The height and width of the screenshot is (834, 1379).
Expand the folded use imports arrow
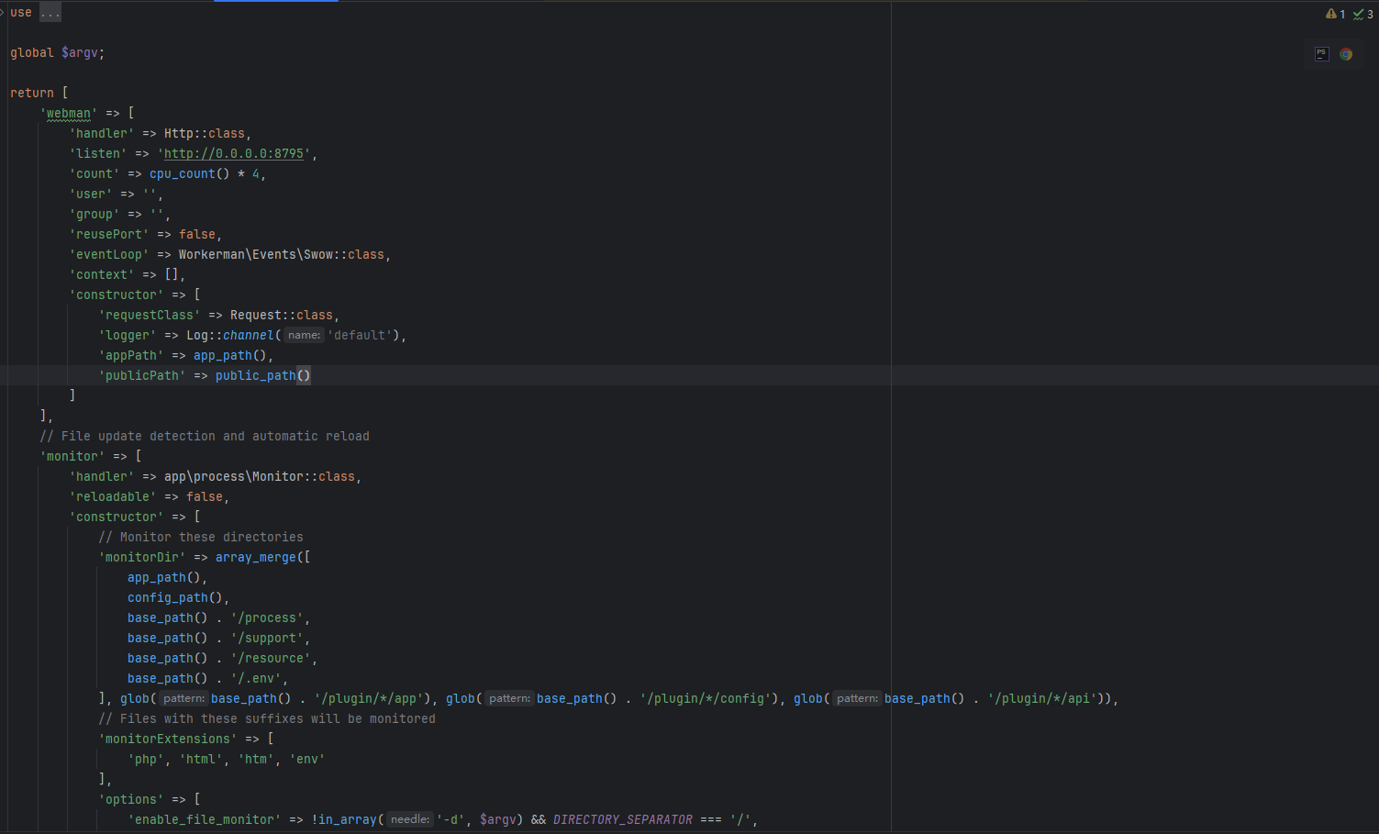pyautogui.click(x=3, y=12)
